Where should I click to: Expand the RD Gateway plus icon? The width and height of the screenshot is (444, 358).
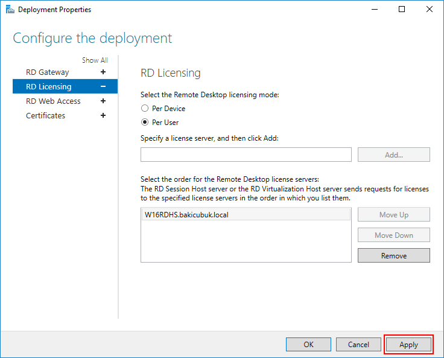pyautogui.click(x=103, y=72)
